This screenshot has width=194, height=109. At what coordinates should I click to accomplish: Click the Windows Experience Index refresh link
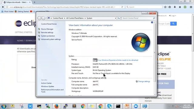coord(118,60)
